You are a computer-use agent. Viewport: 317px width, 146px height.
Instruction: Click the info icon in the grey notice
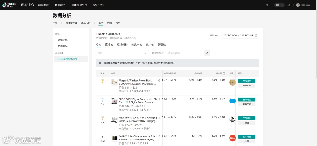point(100,63)
